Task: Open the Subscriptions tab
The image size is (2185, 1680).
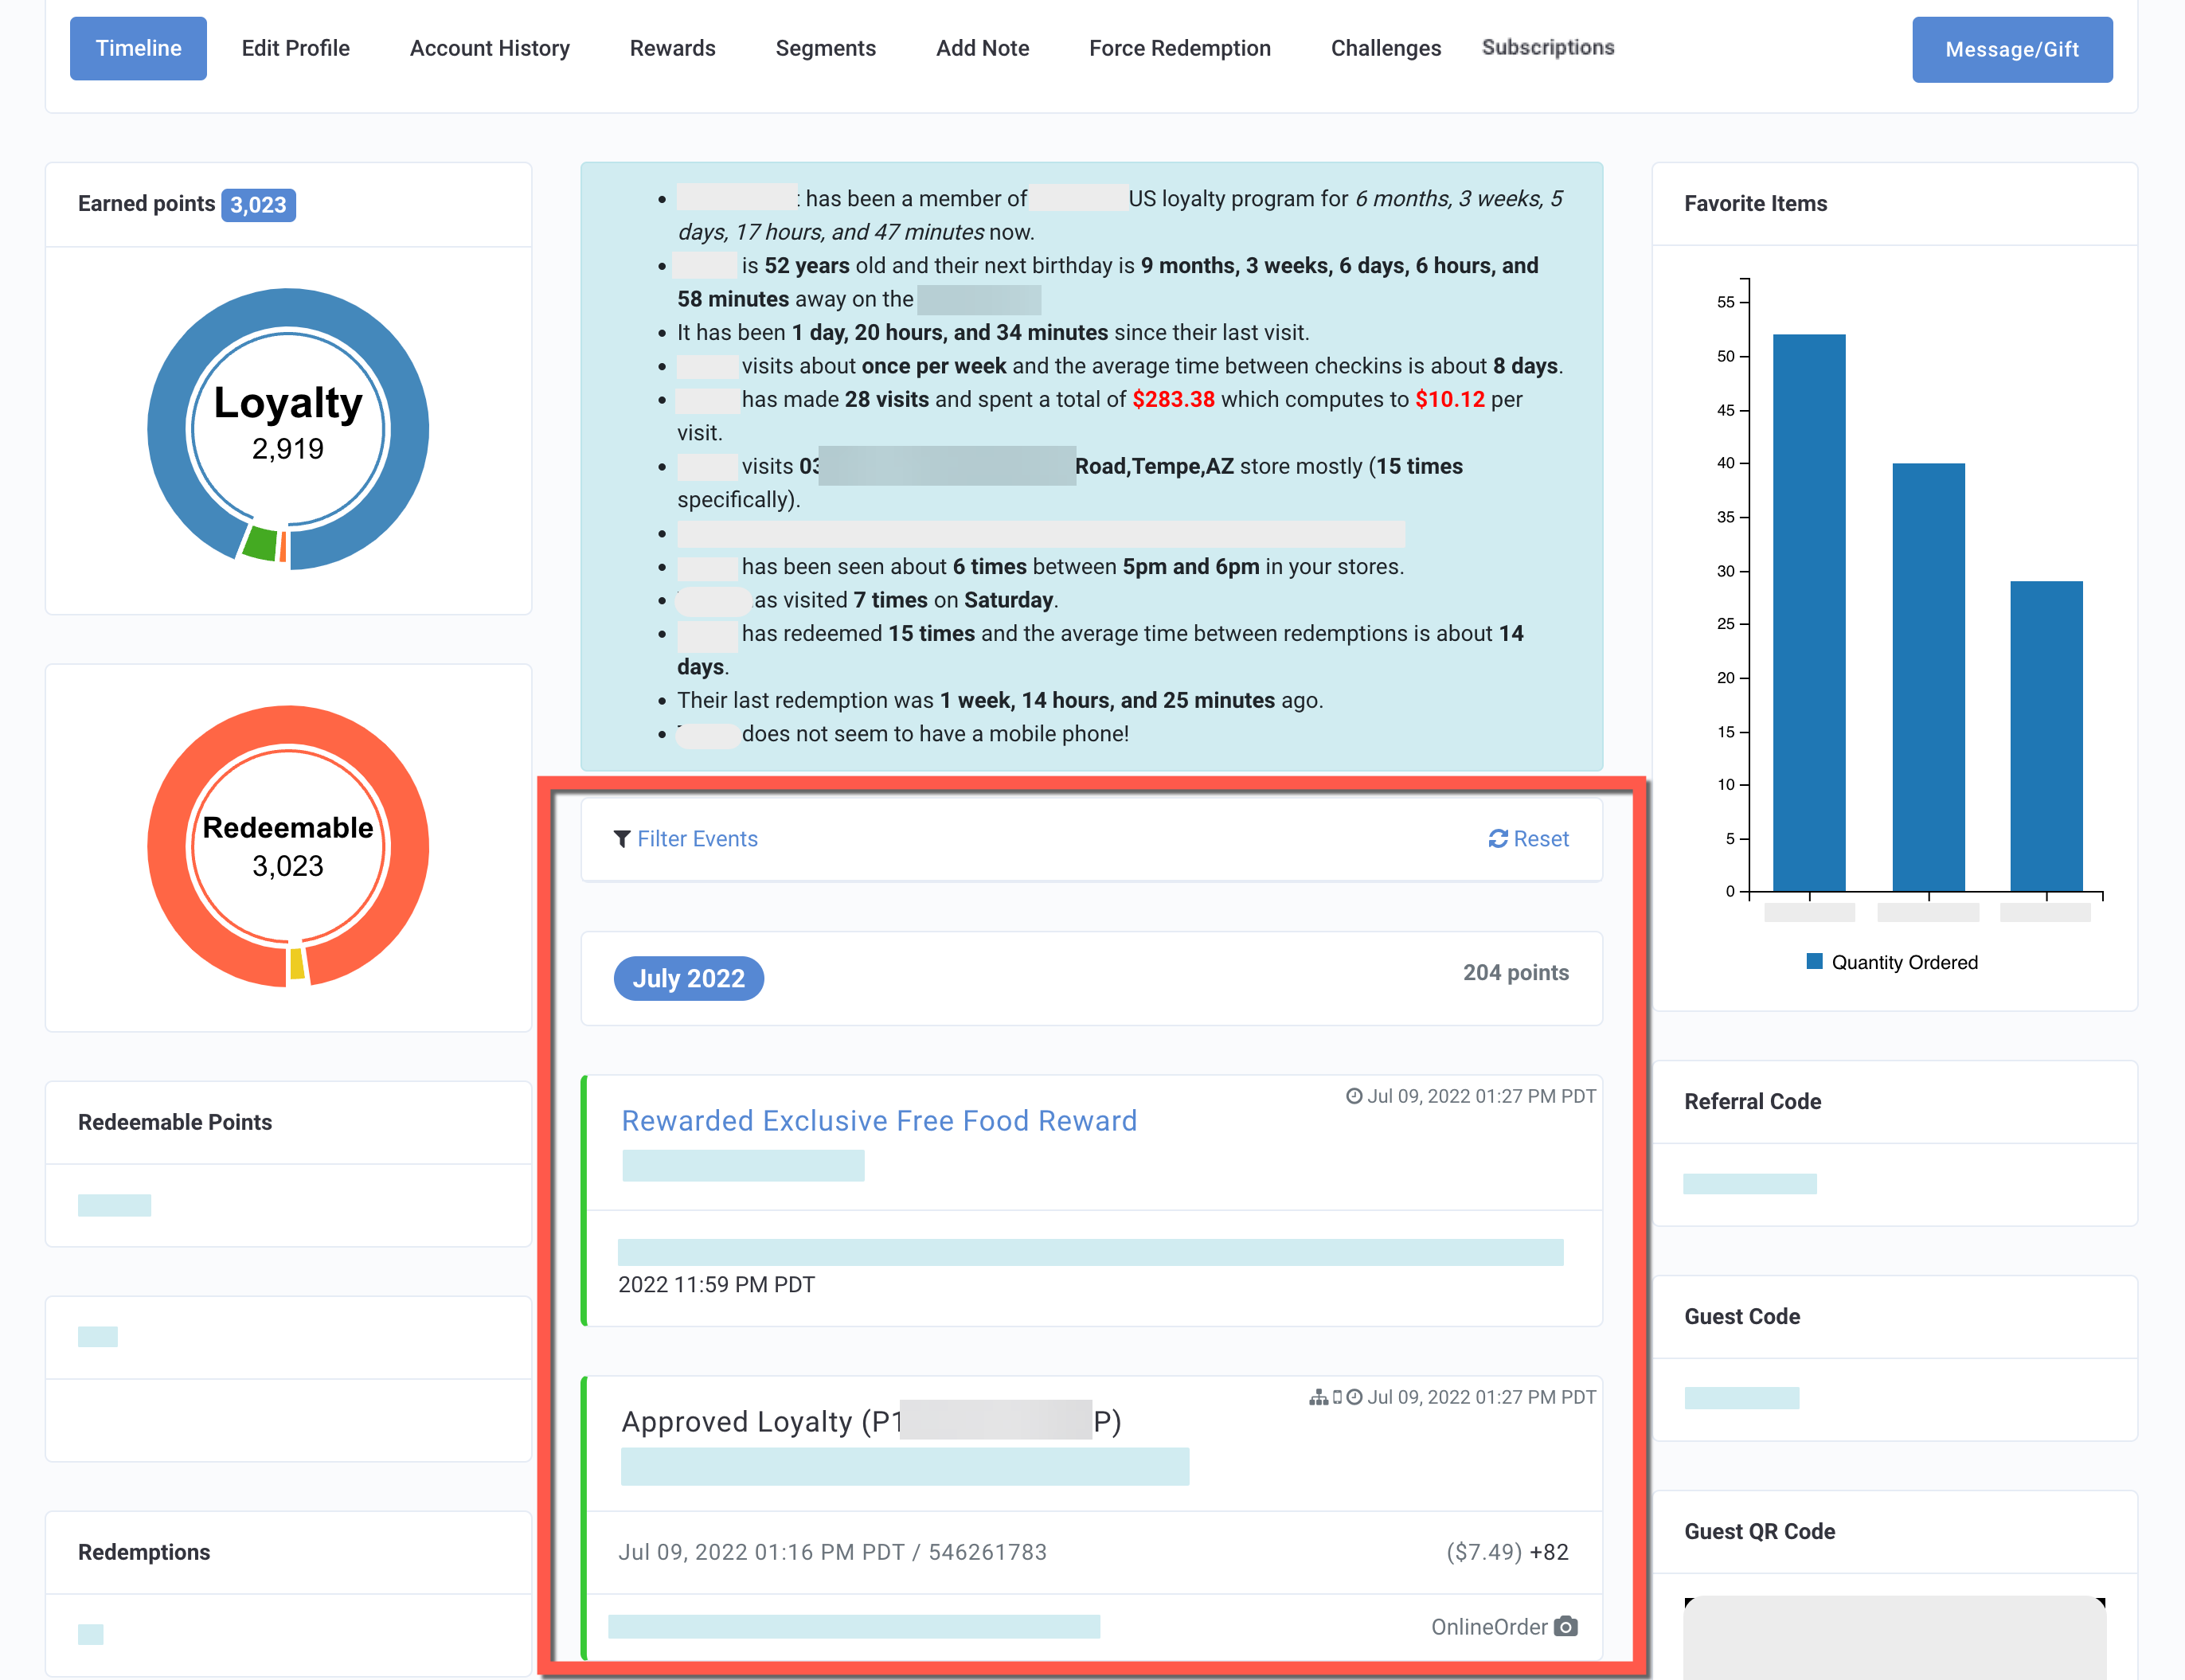Action: 1547,47
